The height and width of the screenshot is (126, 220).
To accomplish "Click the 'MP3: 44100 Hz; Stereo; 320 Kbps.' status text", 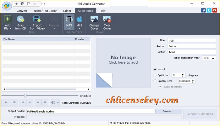I will coord(130,123).
